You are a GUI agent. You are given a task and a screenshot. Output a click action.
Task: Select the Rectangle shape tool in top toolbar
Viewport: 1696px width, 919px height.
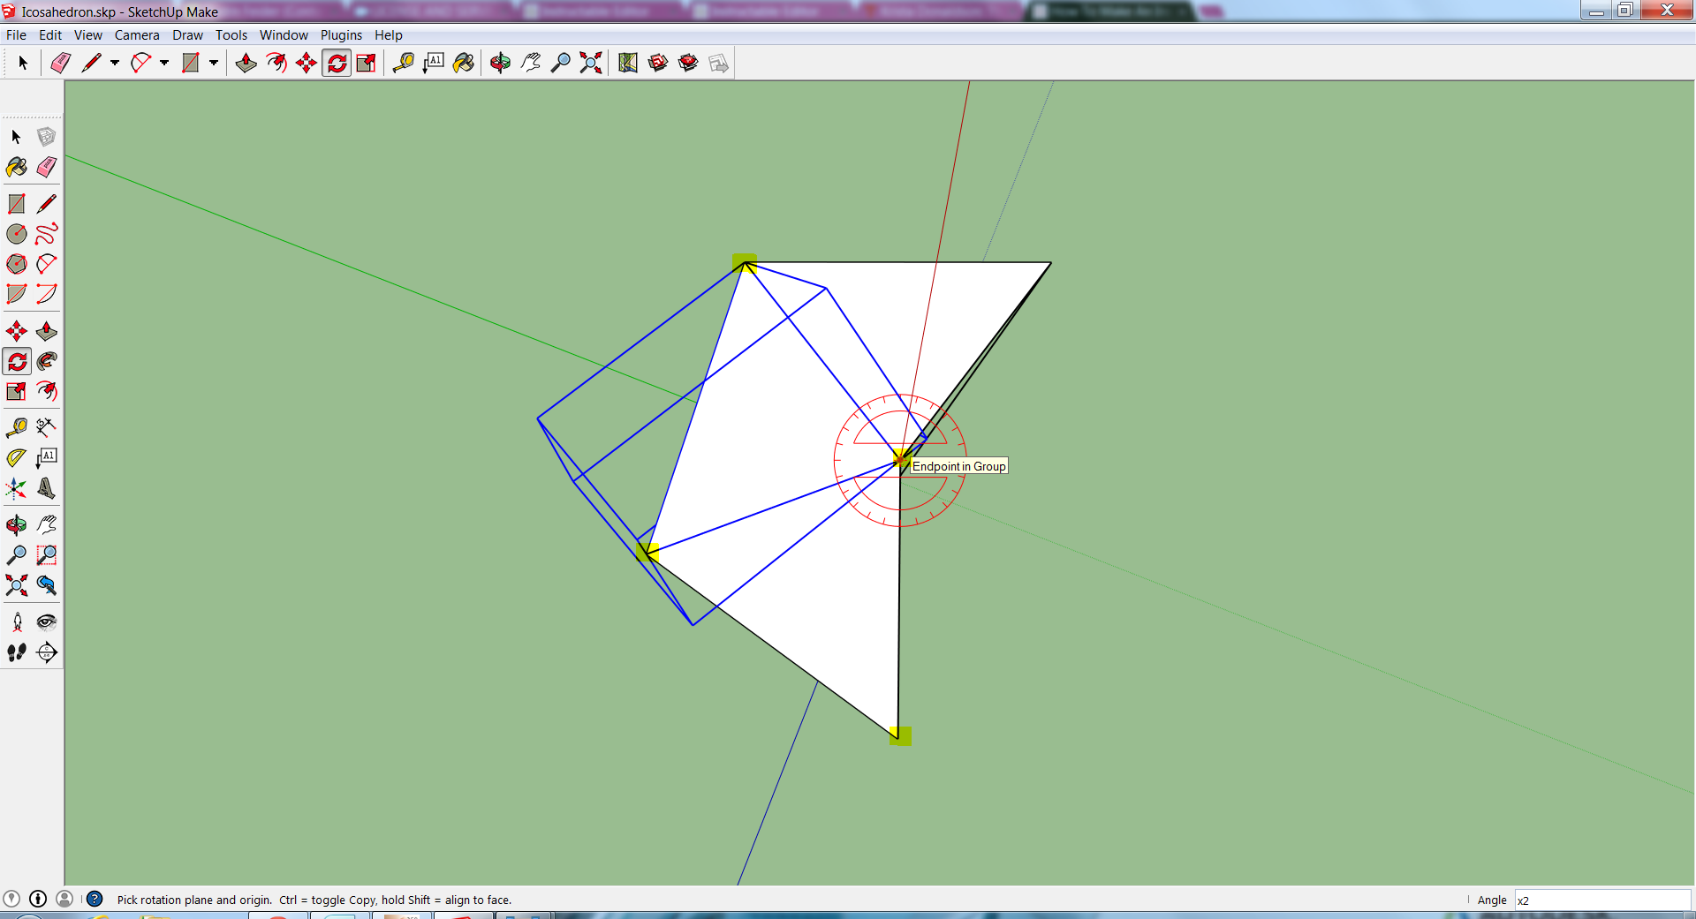[190, 63]
